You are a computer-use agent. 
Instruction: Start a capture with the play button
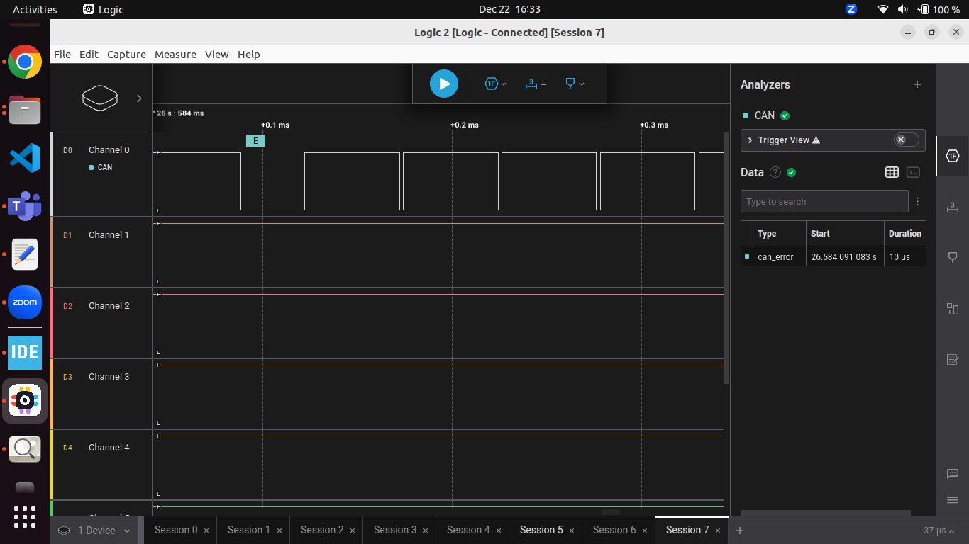click(x=443, y=83)
